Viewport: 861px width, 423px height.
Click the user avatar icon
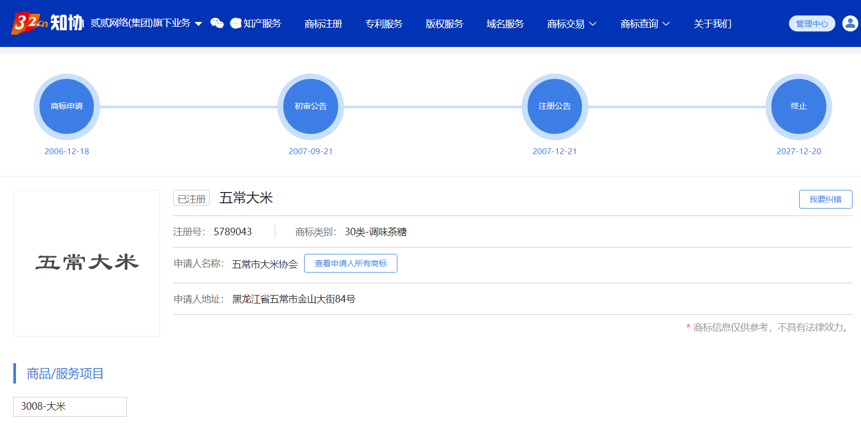coord(850,23)
